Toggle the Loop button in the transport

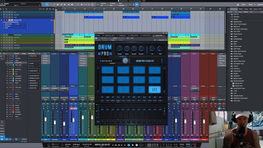(141, 145)
